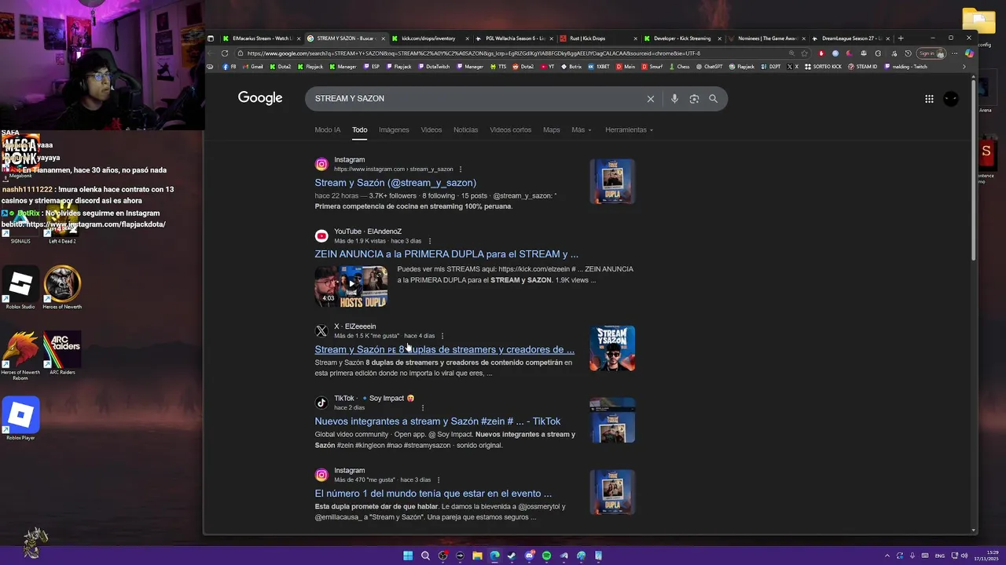Image resolution: width=1006 pixels, height=565 pixels.
Task: Click the Google logo
Action: coord(260,98)
